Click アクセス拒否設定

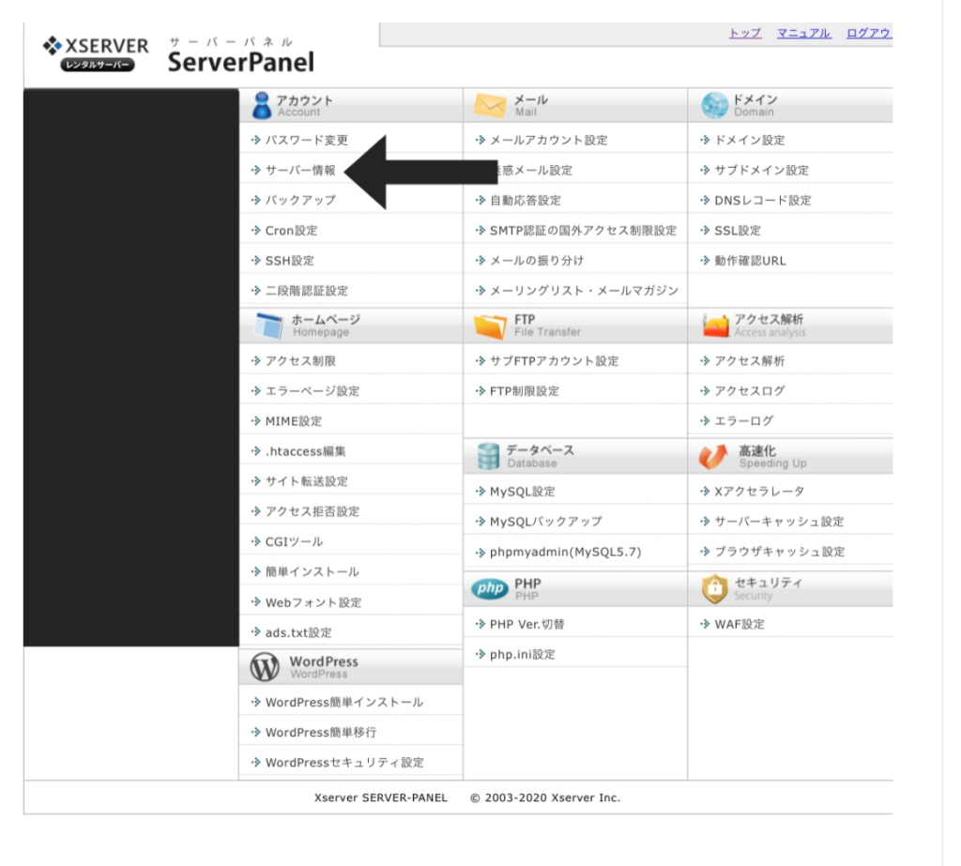[x=312, y=511]
